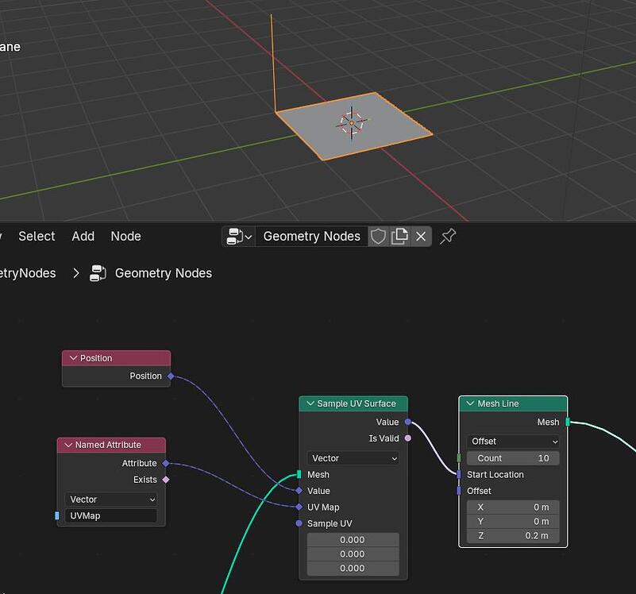The height and width of the screenshot is (594, 636).
Task: Click the Mesh Line Offset input socket
Action: coord(459,491)
